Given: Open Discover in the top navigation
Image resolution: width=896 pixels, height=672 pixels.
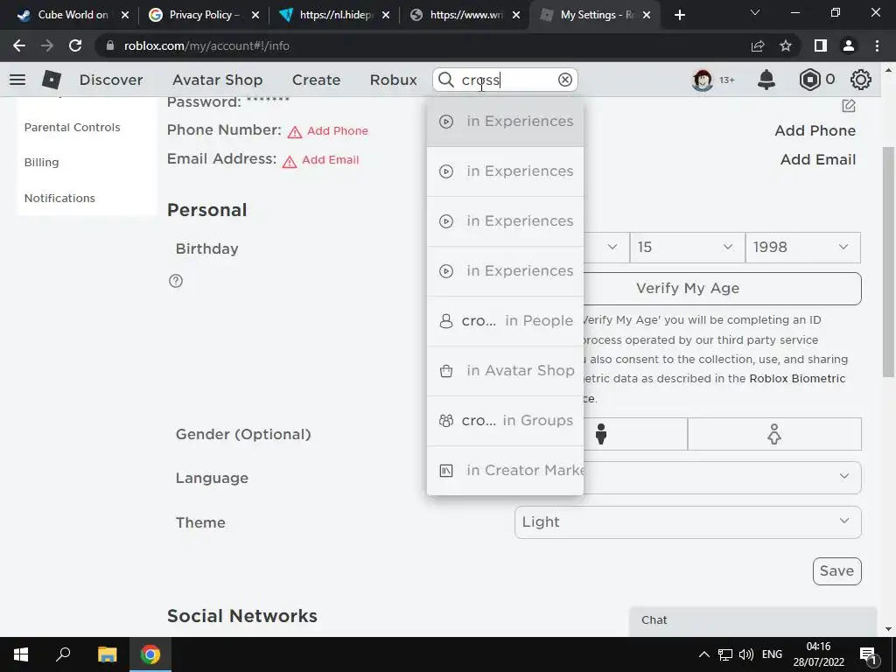Looking at the screenshot, I should 111,80.
